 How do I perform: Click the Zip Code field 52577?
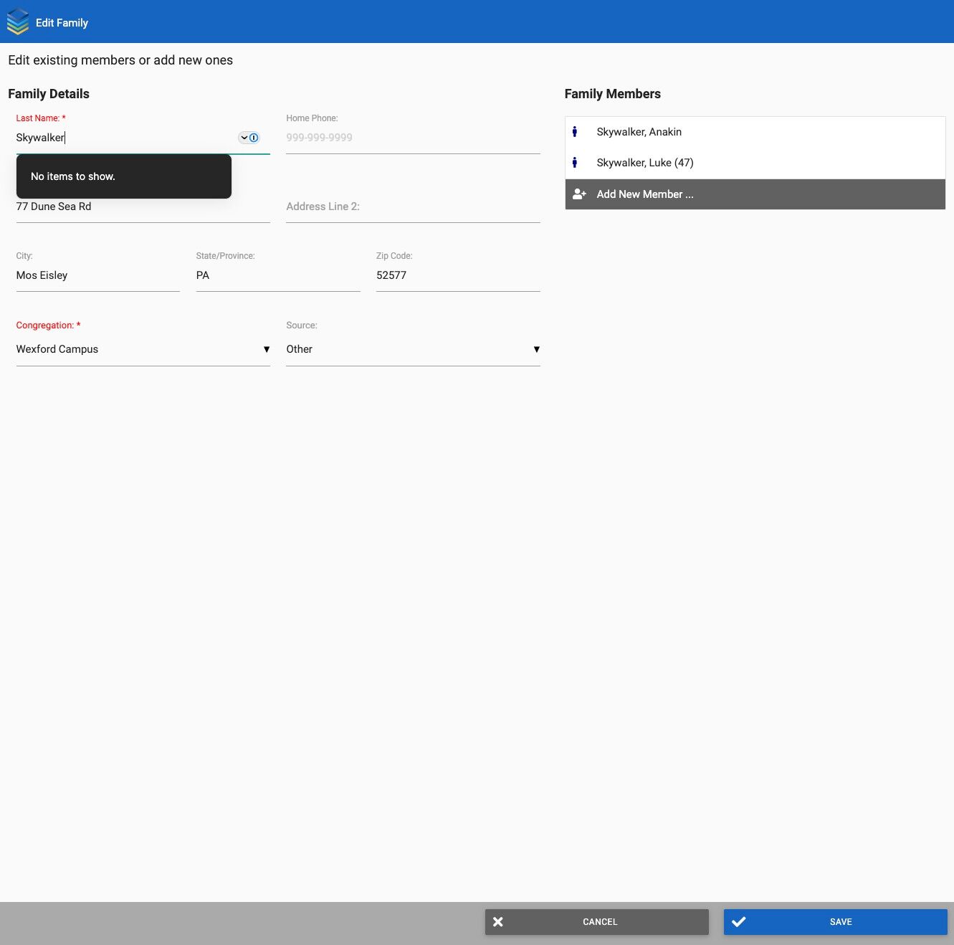pos(458,275)
